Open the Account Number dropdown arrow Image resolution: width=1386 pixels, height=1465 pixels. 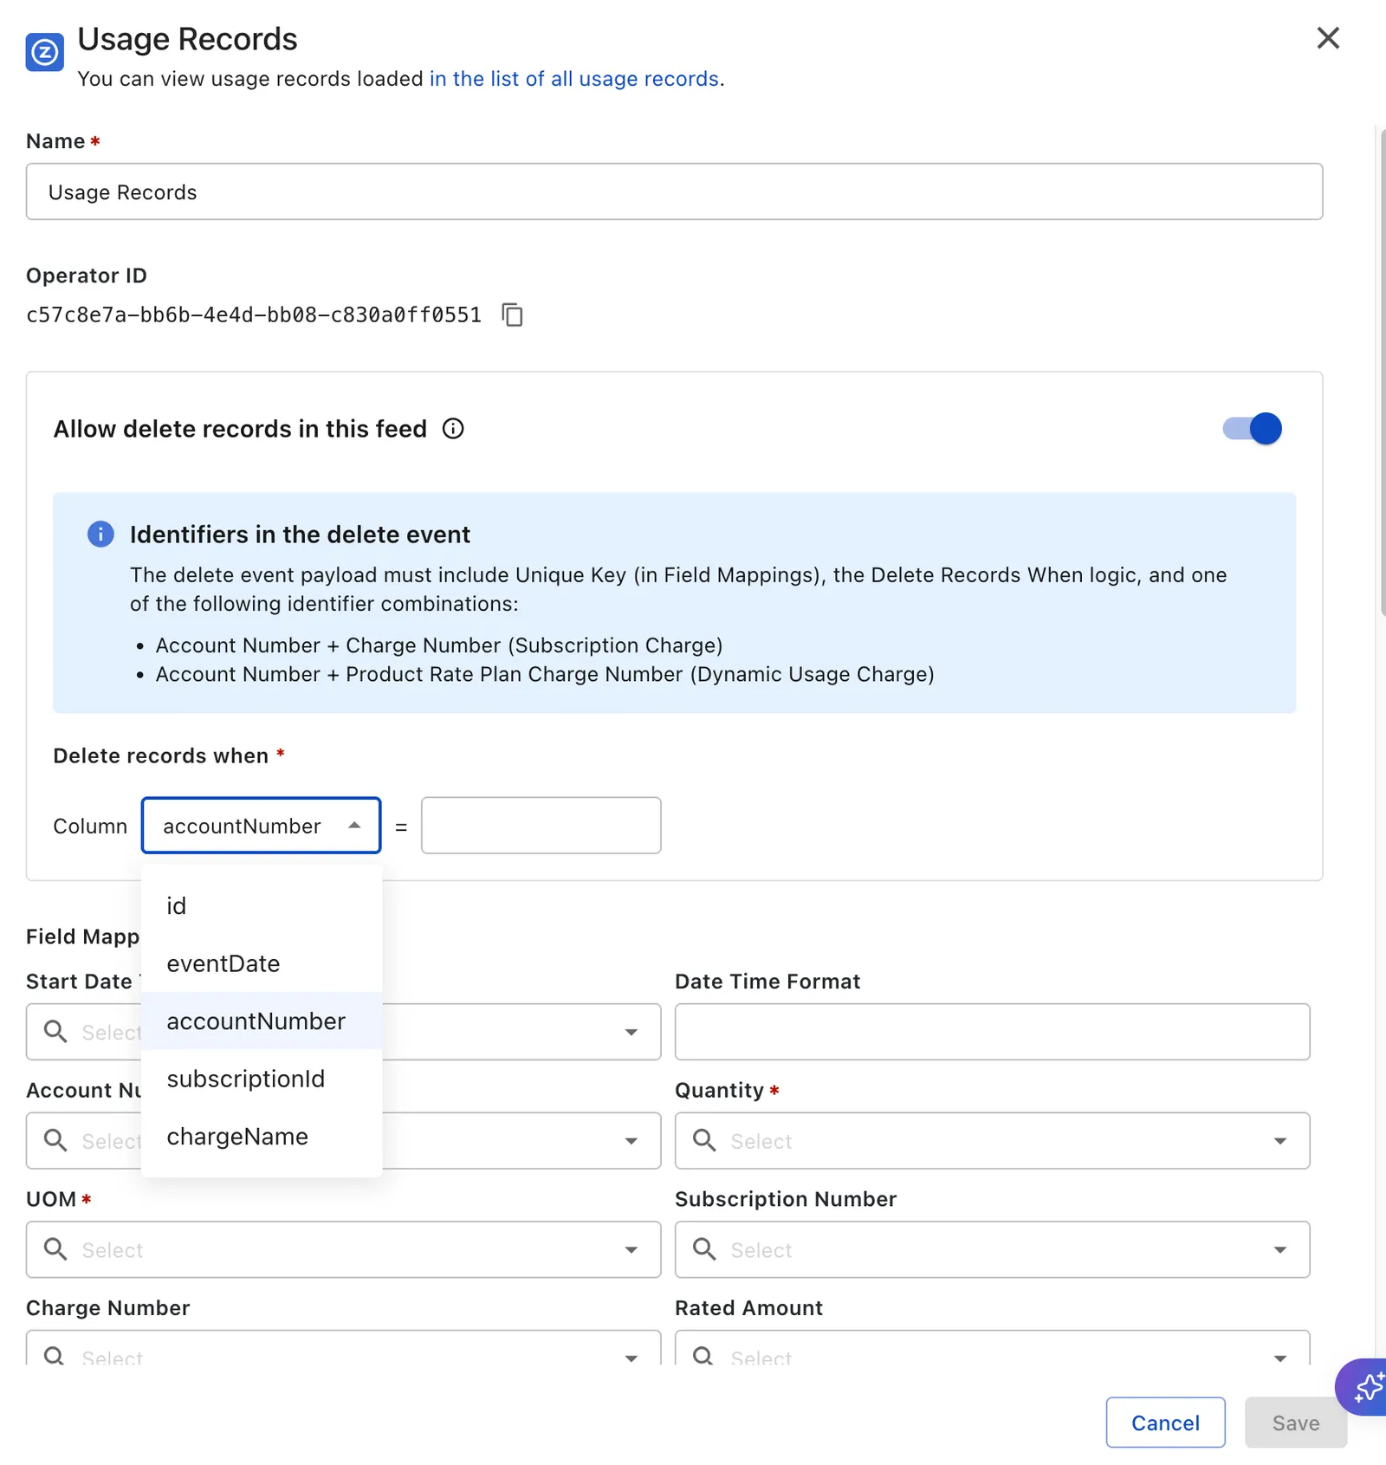tap(631, 1141)
